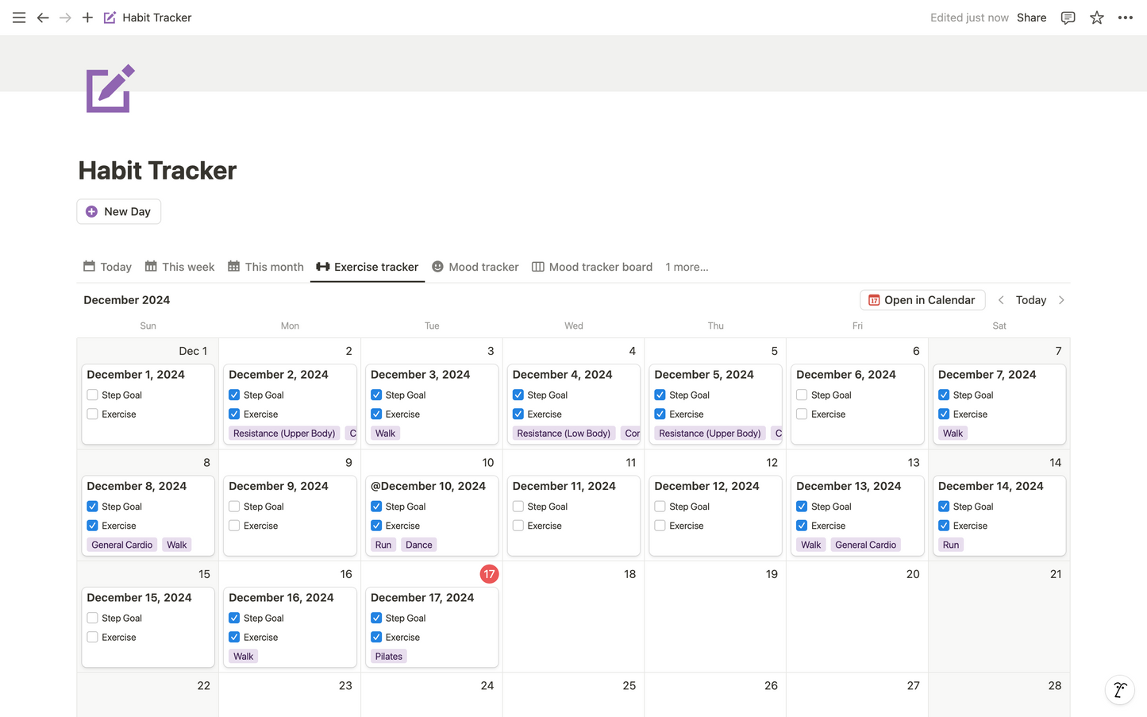Screen dimensions: 1147x717
Task: Open the December 16, 2024 card title
Action: point(281,597)
